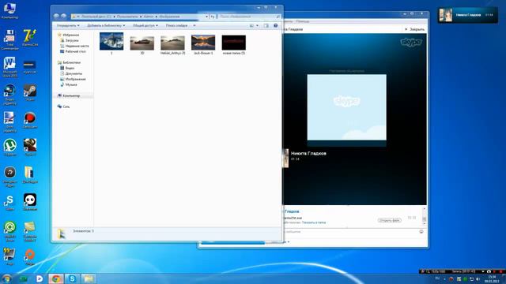Refresh the Explorer address bar

(x=213, y=16)
